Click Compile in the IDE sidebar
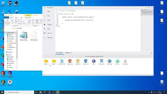Screen dimensions: 167x94 [48, 25]
